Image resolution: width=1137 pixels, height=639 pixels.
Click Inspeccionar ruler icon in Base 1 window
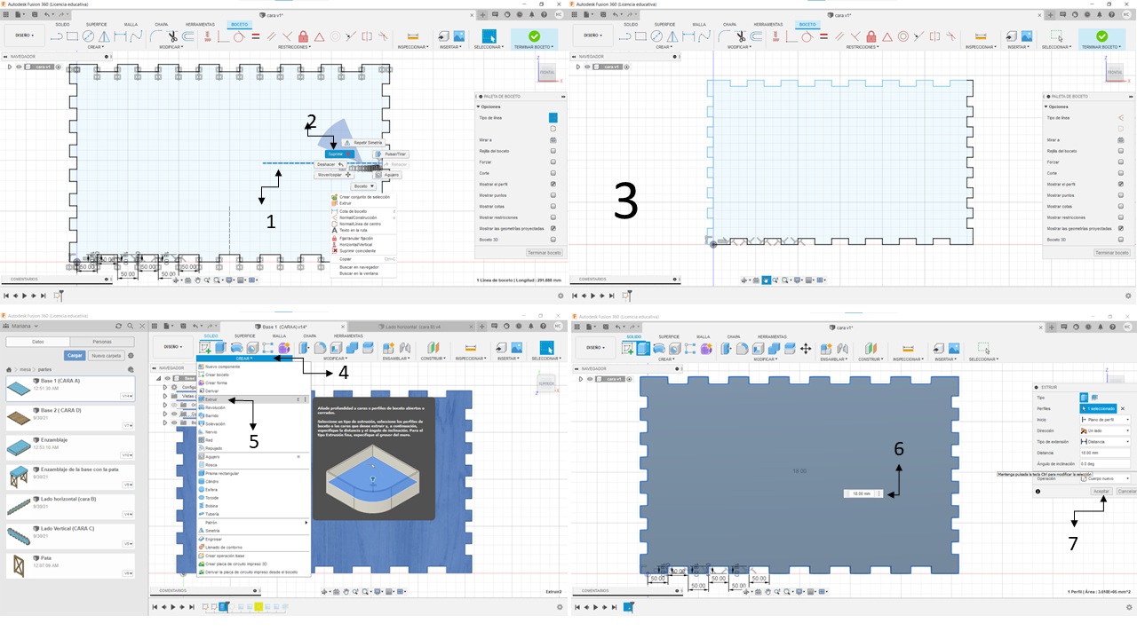[470, 347]
